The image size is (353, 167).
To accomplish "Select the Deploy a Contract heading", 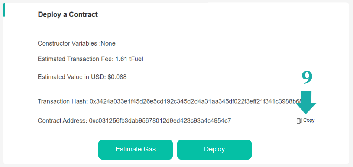I will 68,14.
